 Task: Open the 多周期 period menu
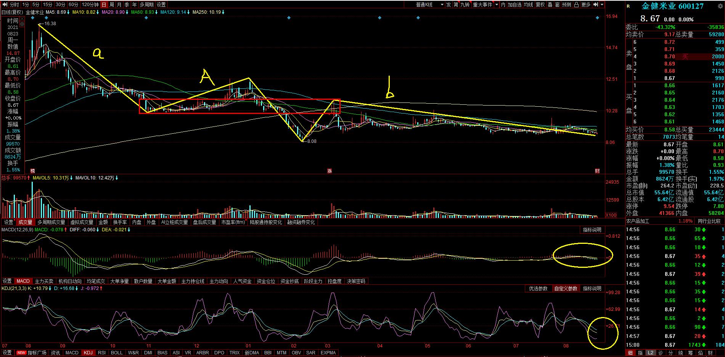146,5
